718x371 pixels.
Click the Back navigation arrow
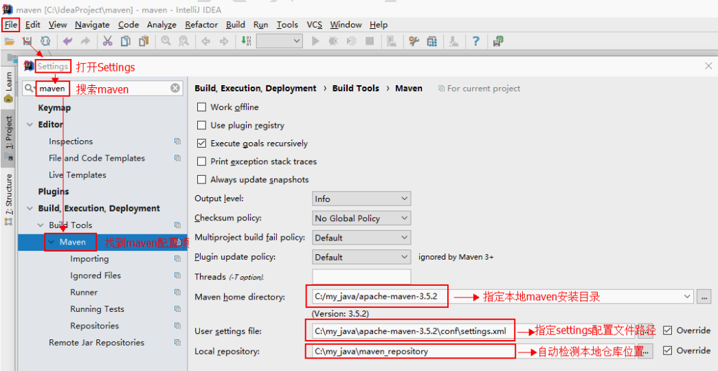pos(206,42)
